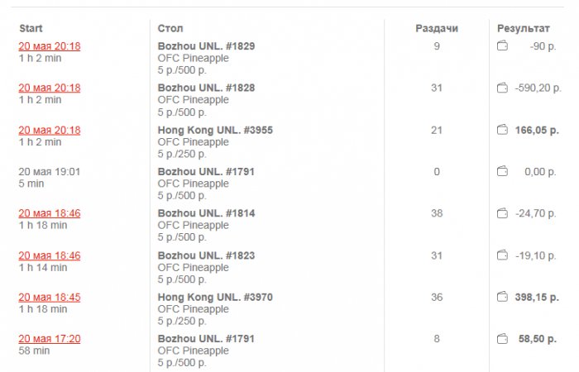Click wallet icon in Bozhou #1814 row

point(502,213)
